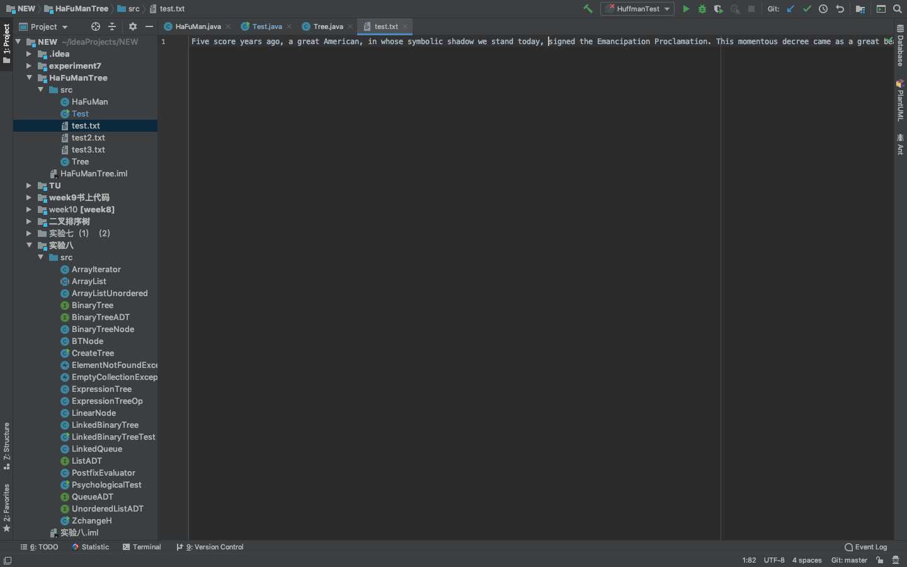Screen dimensions: 907x567
Task: Click HaFuManTree in the breadcrumb bar
Action: tap(76, 9)
